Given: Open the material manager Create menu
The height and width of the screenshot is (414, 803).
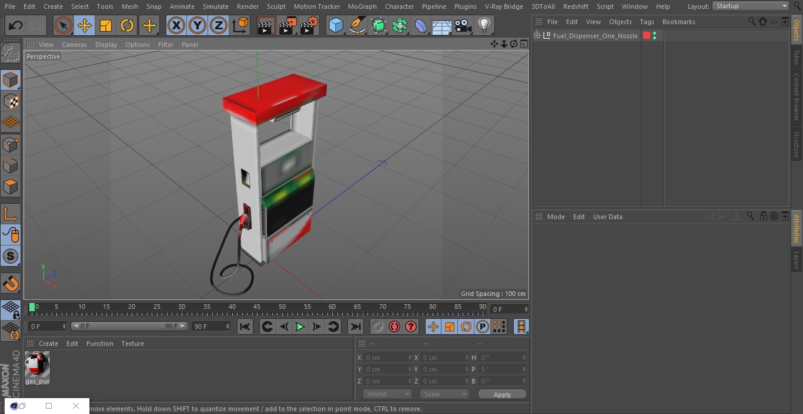Looking at the screenshot, I should pos(48,344).
